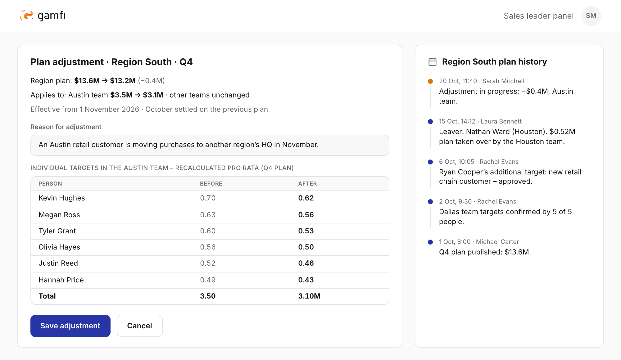Select the Kevin Hughes row name
This screenshot has height=360, width=621.
pos(62,198)
